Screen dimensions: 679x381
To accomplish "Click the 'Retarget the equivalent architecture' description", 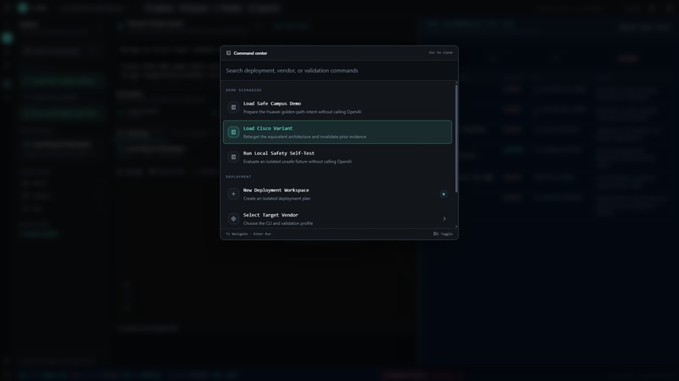I will [304, 137].
